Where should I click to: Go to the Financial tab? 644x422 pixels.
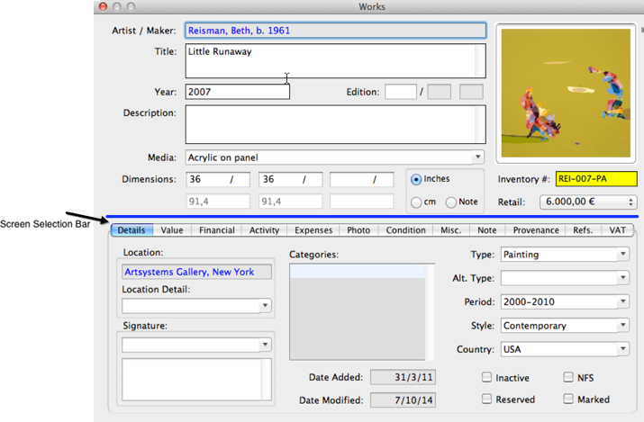pos(217,230)
